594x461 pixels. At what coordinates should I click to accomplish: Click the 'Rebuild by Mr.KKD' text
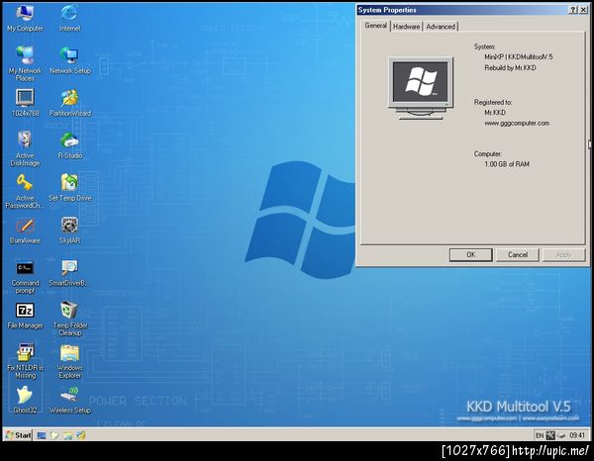tap(510, 67)
